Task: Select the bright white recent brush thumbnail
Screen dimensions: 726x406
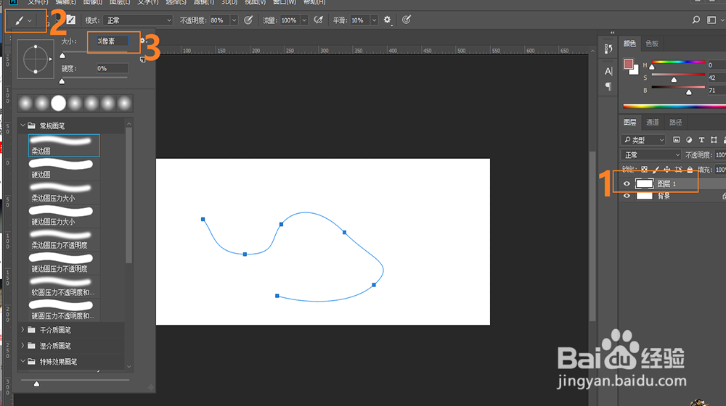Action: pyautogui.click(x=58, y=103)
